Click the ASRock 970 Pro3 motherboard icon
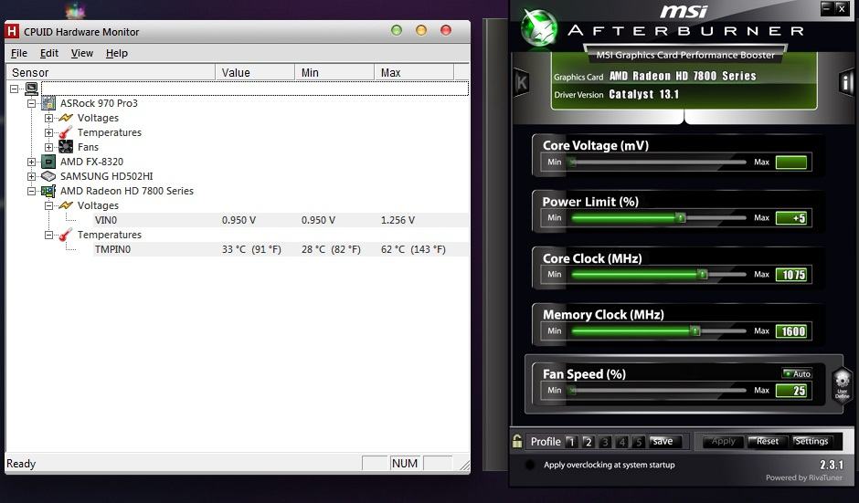Image resolution: width=859 pixels, height=503 pixels. point(48,103)
